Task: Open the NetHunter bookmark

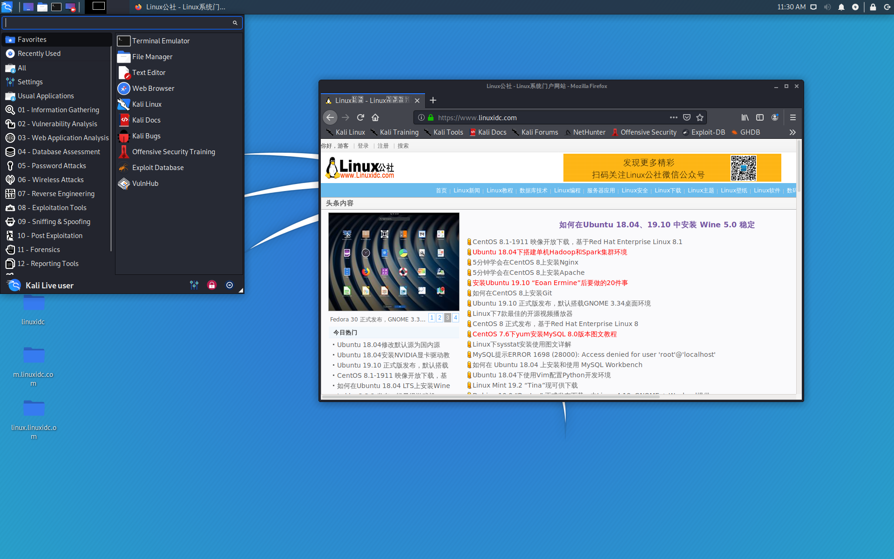Action: [x=585, y=132]
